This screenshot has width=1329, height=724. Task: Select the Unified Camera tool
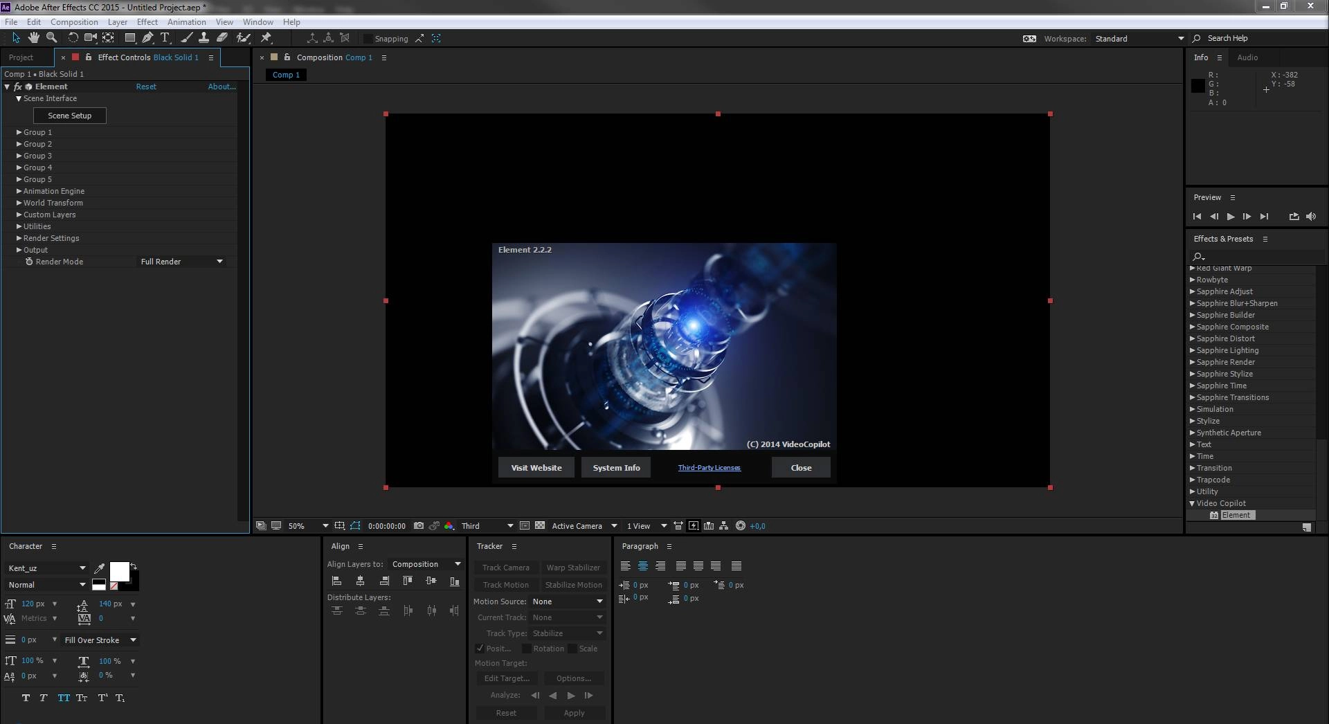point(91,38)
